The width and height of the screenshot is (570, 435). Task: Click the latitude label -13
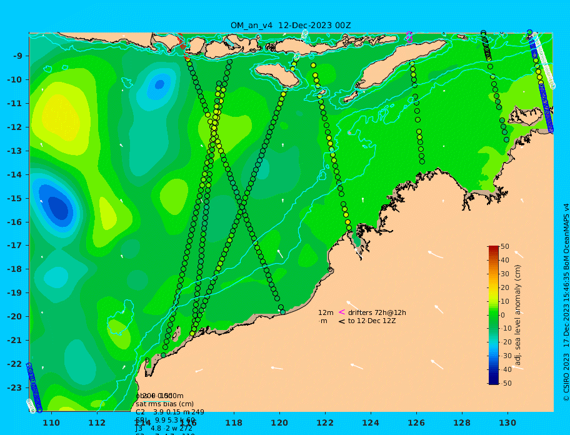(14, 151)
